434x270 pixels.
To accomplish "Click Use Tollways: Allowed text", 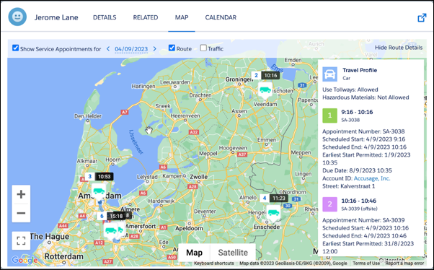I will pyautogui.click(x=350, y=90).
